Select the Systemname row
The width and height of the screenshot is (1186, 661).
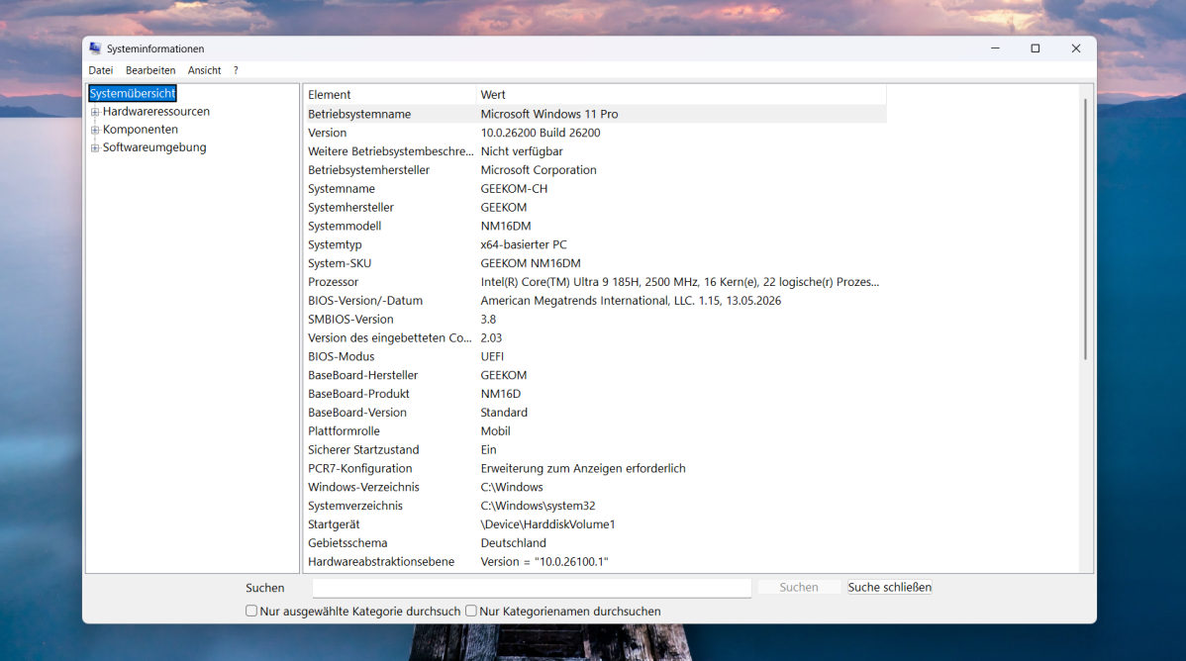(x=595, y=188)
